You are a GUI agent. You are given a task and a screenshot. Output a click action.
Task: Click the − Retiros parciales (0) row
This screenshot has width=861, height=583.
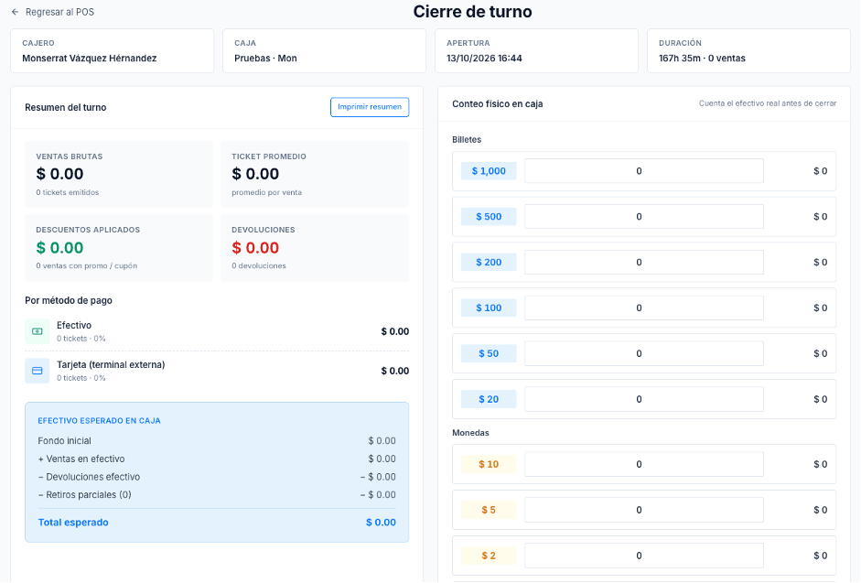[217, 494]
